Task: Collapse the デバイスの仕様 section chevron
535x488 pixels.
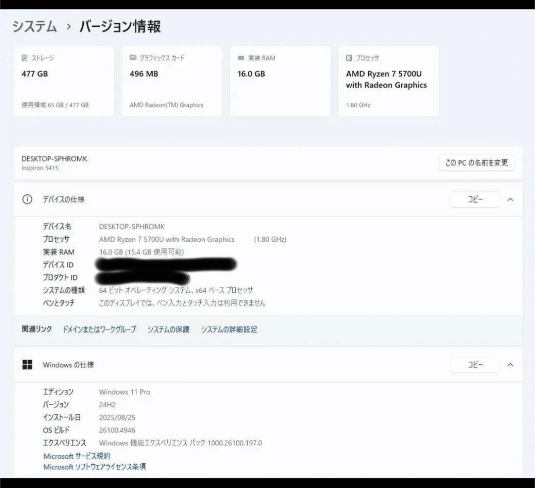Action: point(510,200)
